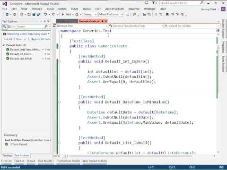Open the ARCHITECTURE menu
Screen dimensions: 227x170
114,9
